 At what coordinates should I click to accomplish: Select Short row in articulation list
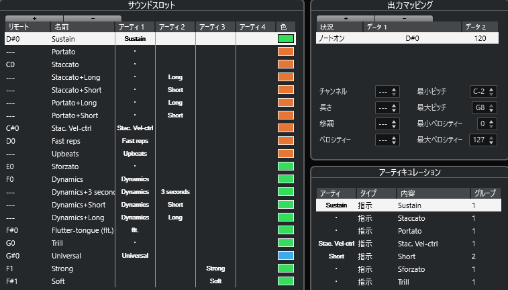tap(409, 256)
